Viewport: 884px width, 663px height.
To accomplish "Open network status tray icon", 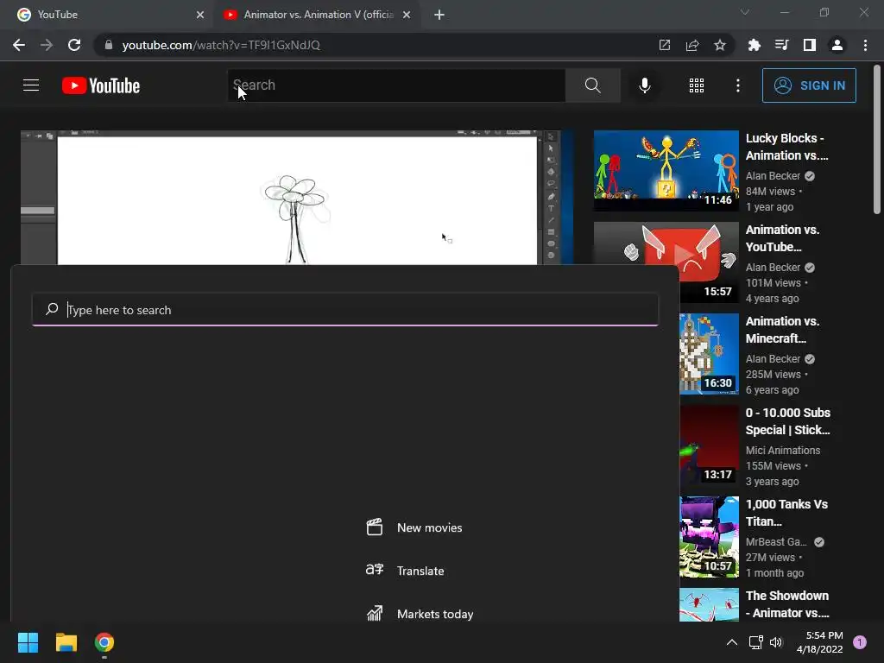I will click(x=755, y=642).
